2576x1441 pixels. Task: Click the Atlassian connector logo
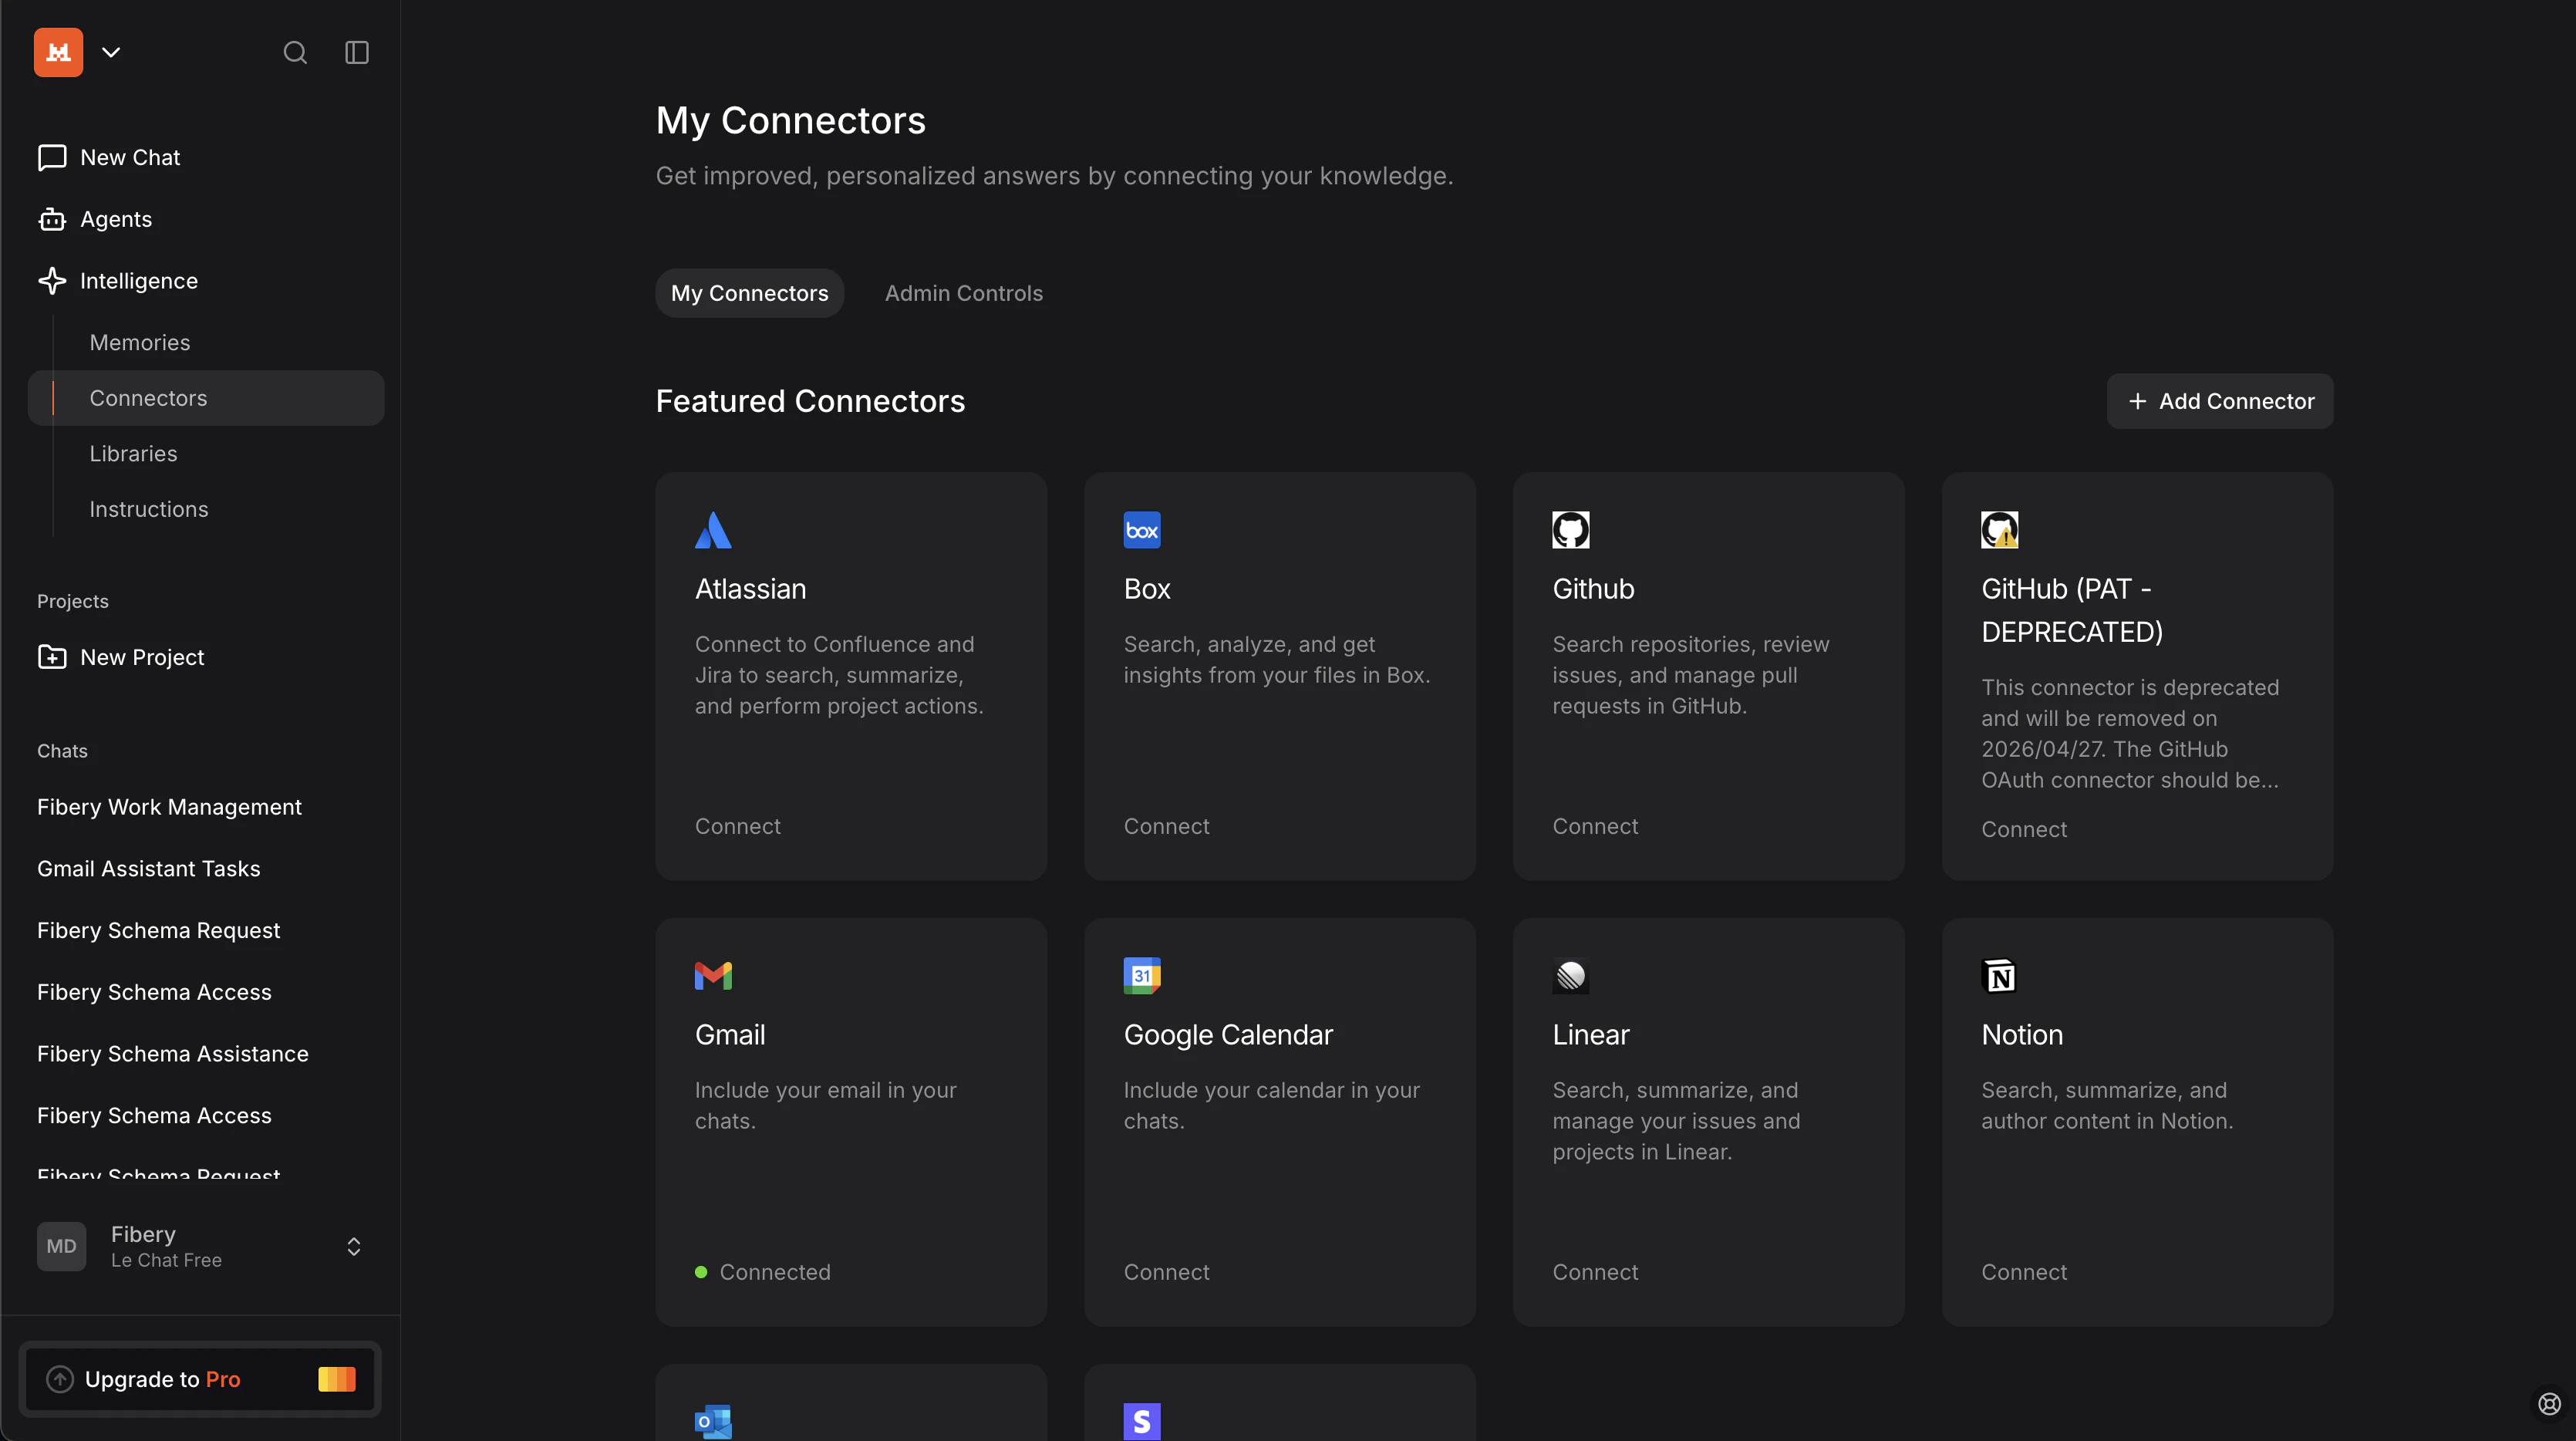coord(713,529)
